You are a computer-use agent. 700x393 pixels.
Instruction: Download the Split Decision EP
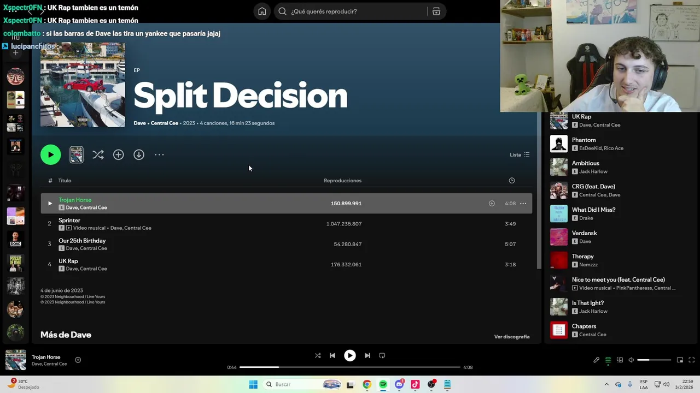139,154
